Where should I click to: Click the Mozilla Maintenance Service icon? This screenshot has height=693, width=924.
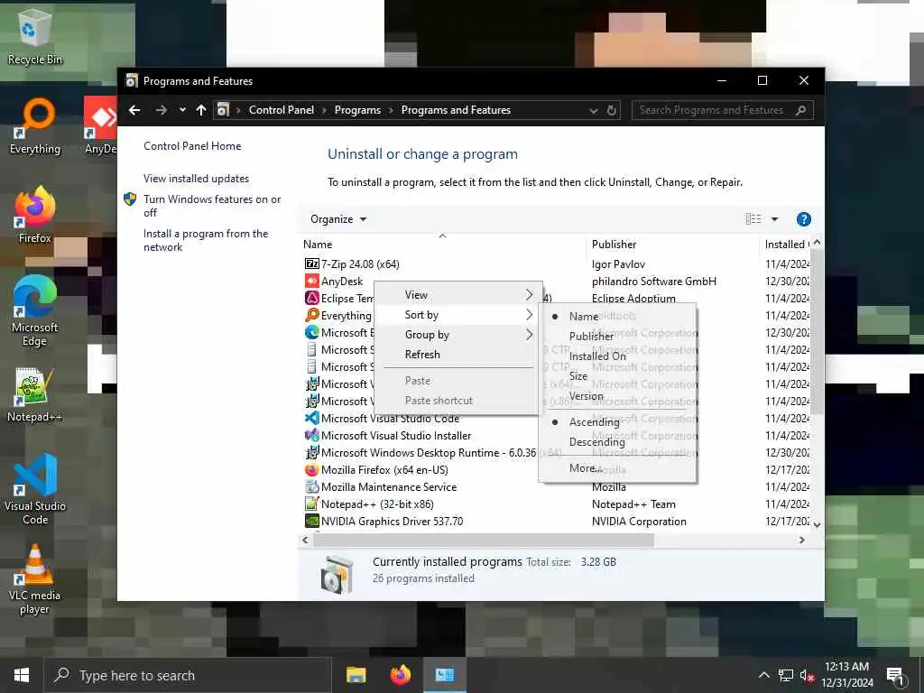[x=311, y=486]
